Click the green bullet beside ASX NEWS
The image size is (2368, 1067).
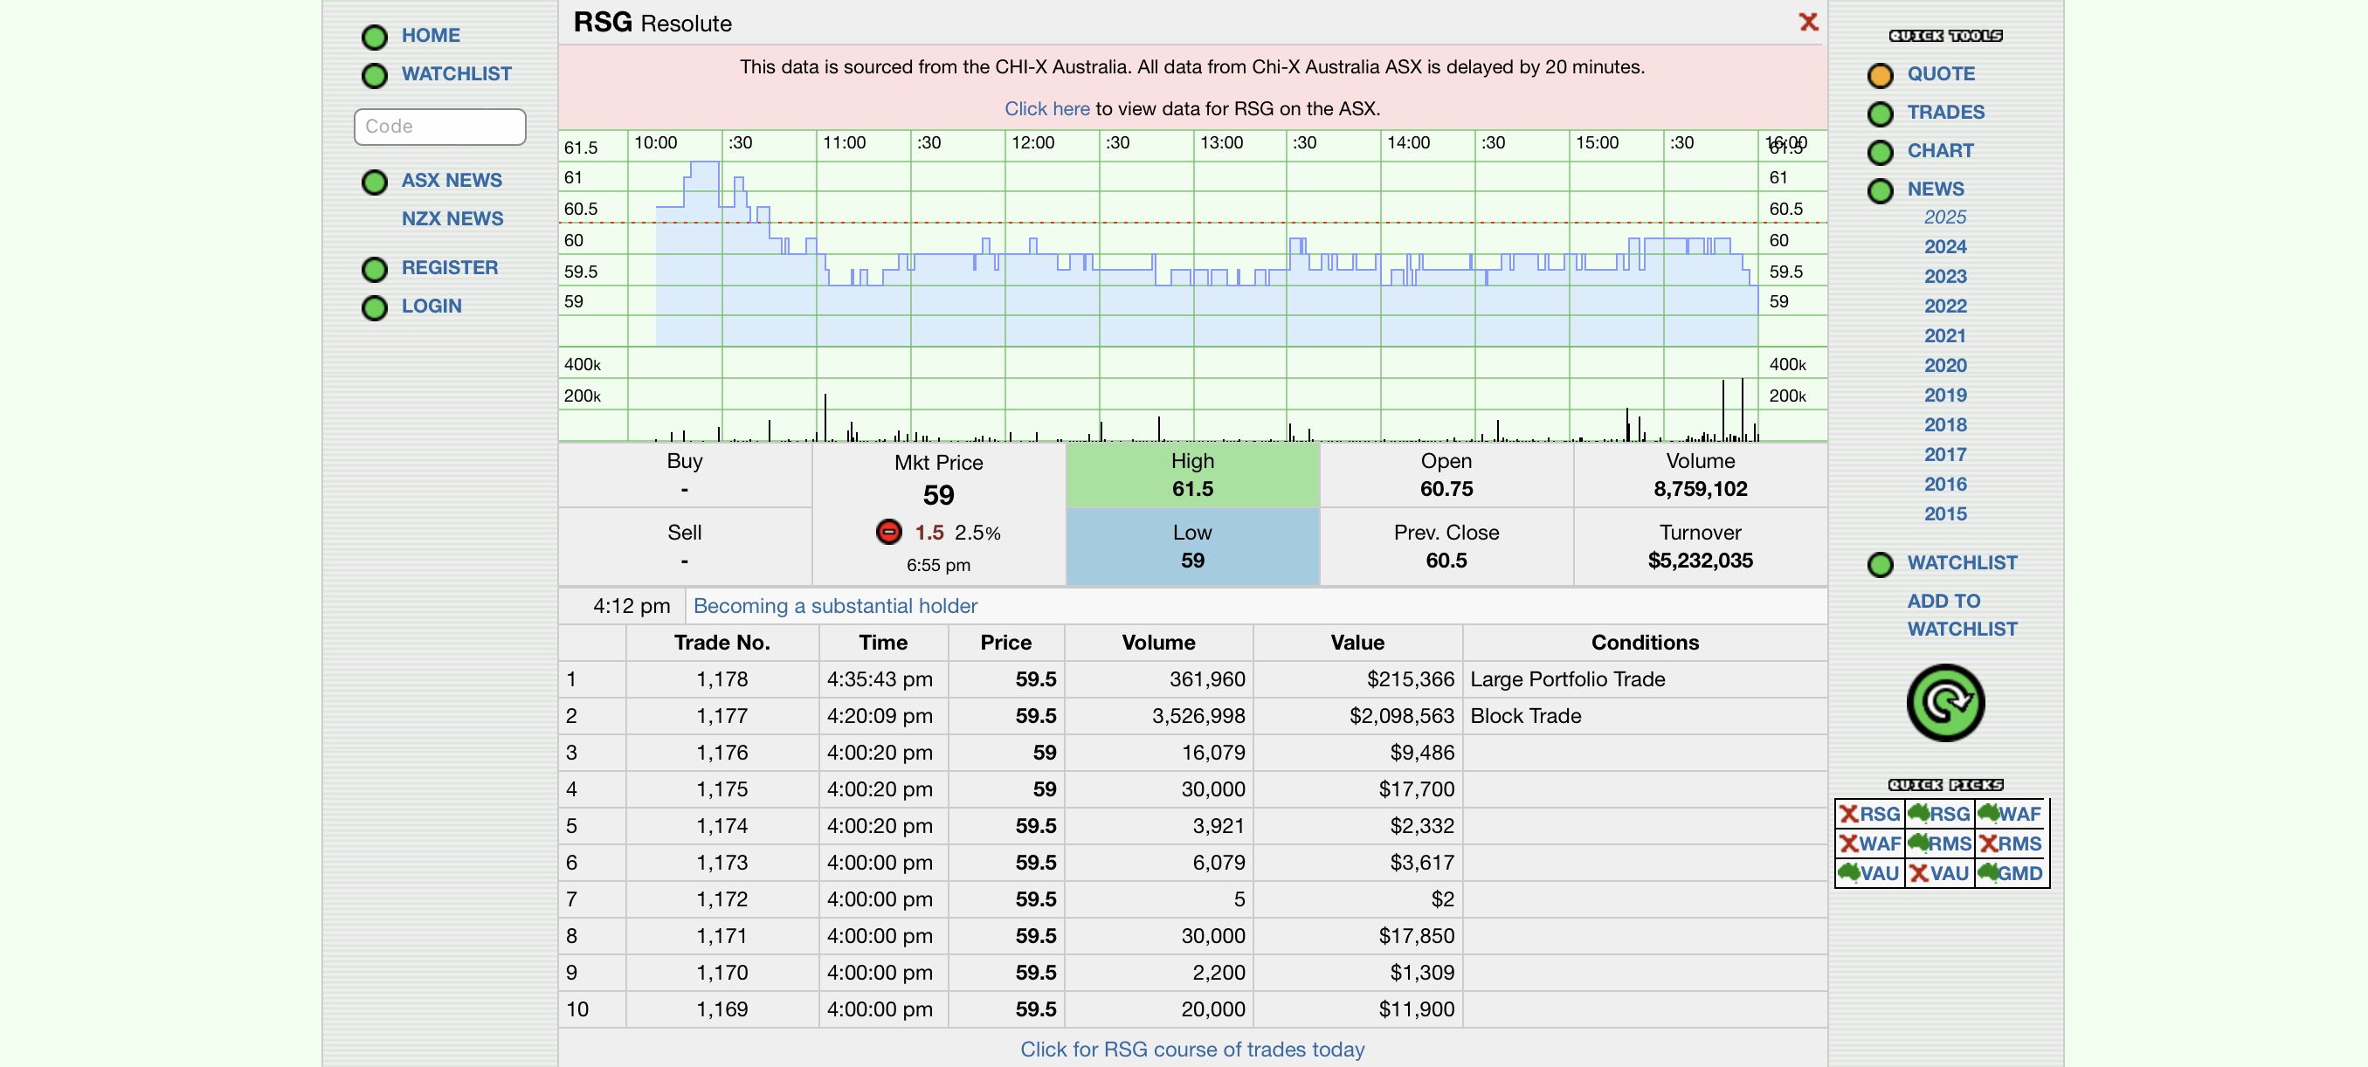tap(374, 182)
